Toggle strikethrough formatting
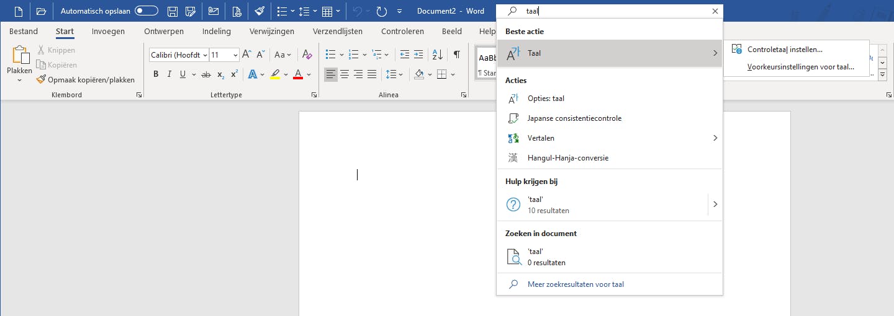 [206, 74]
